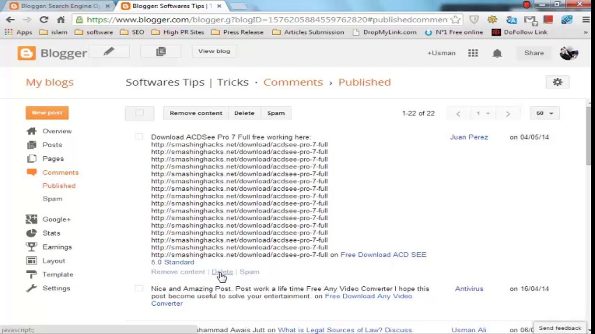This screenshot has height=334, width=595.
Task: Open the 50 per page dropdown
Action: [544, 113]
